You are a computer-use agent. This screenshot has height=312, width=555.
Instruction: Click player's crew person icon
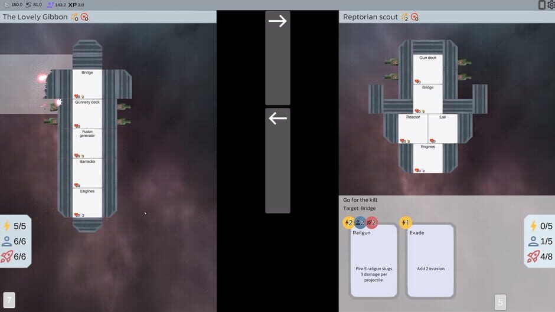[x=6, y=241]
